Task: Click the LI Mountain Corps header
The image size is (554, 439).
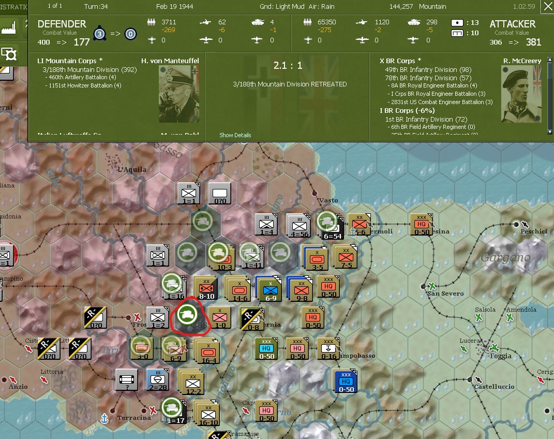Action: pos(70,61)
